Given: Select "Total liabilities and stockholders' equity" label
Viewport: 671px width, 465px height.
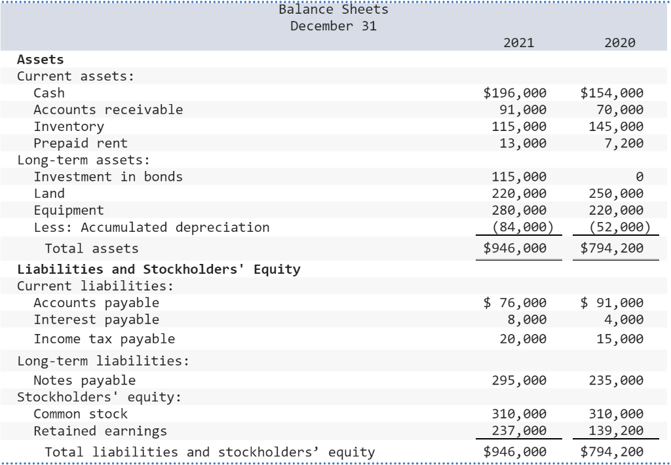Looking at the screenshot, I should (210, 452).
